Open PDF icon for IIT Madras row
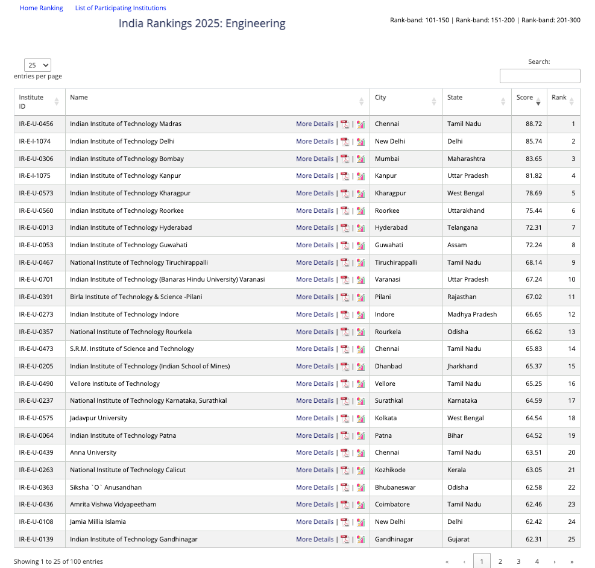 (x=345, y=124)
